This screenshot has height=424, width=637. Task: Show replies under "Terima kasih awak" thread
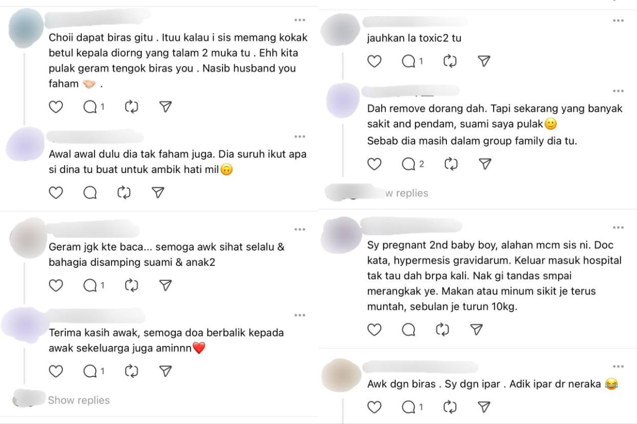(x=79, y=400)
